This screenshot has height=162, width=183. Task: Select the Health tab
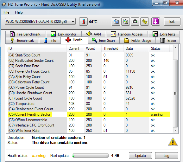74,40
